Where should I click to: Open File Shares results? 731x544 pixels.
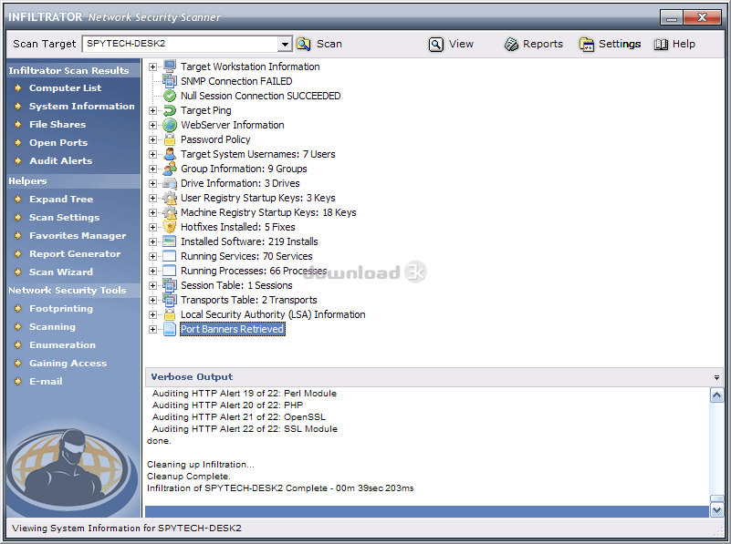click(57, 124)
